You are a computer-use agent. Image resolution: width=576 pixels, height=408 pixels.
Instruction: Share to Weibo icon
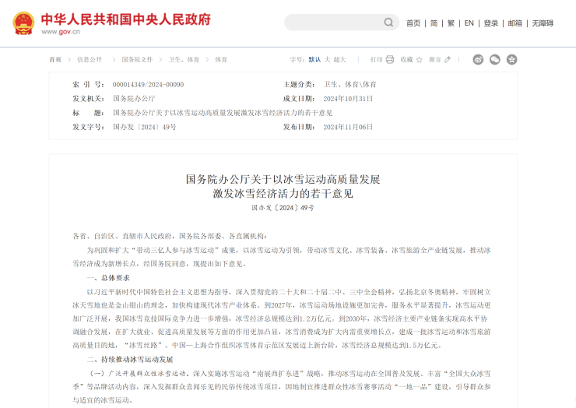pos(478,59)
